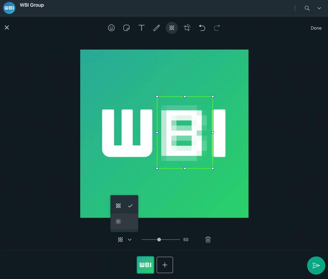Delete the selected pixelated region
This screenshot has height=279, width=328.
tap(208, 239)
